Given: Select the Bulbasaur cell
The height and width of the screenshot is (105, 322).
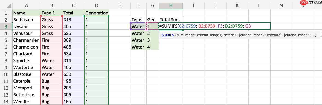Looking at the screenshot, I should point(27,20).
